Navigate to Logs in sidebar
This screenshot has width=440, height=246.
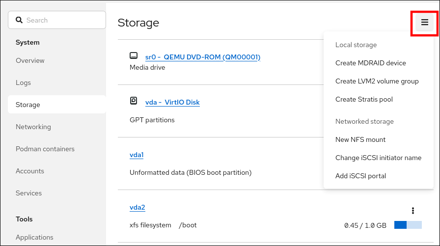[23, 82]
